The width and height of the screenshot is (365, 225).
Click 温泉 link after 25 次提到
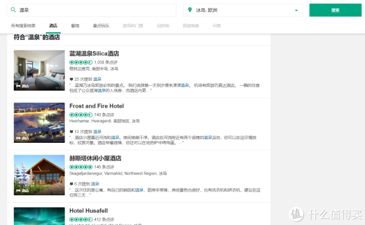point(97,79)
